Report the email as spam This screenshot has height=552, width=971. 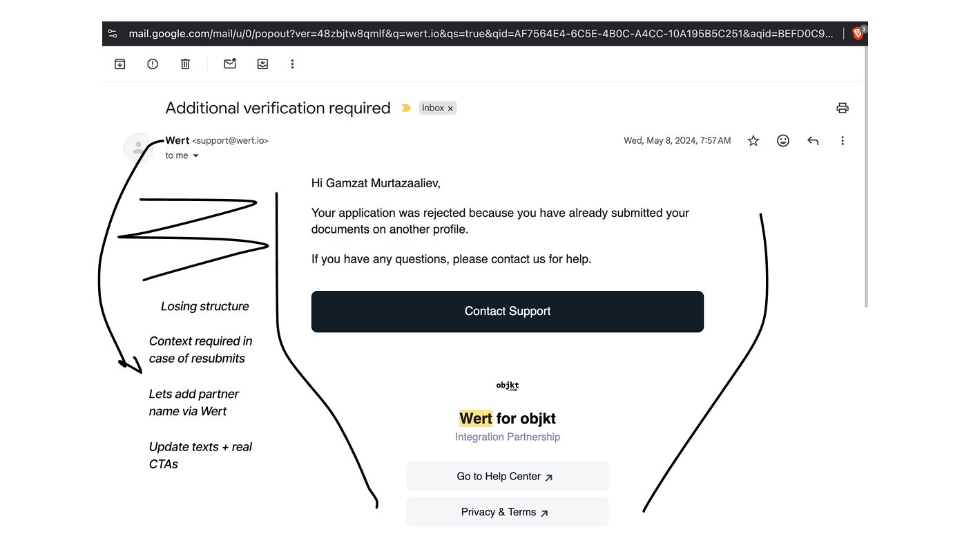152,64
